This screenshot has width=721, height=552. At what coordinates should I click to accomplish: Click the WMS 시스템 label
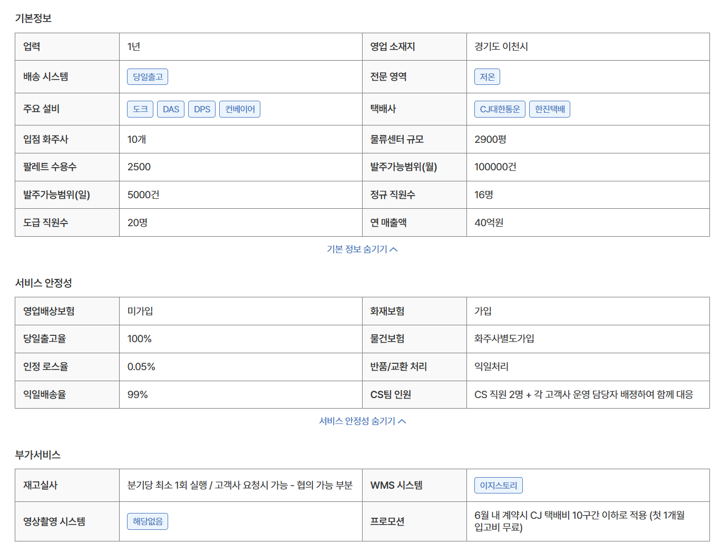click(396, 486)
